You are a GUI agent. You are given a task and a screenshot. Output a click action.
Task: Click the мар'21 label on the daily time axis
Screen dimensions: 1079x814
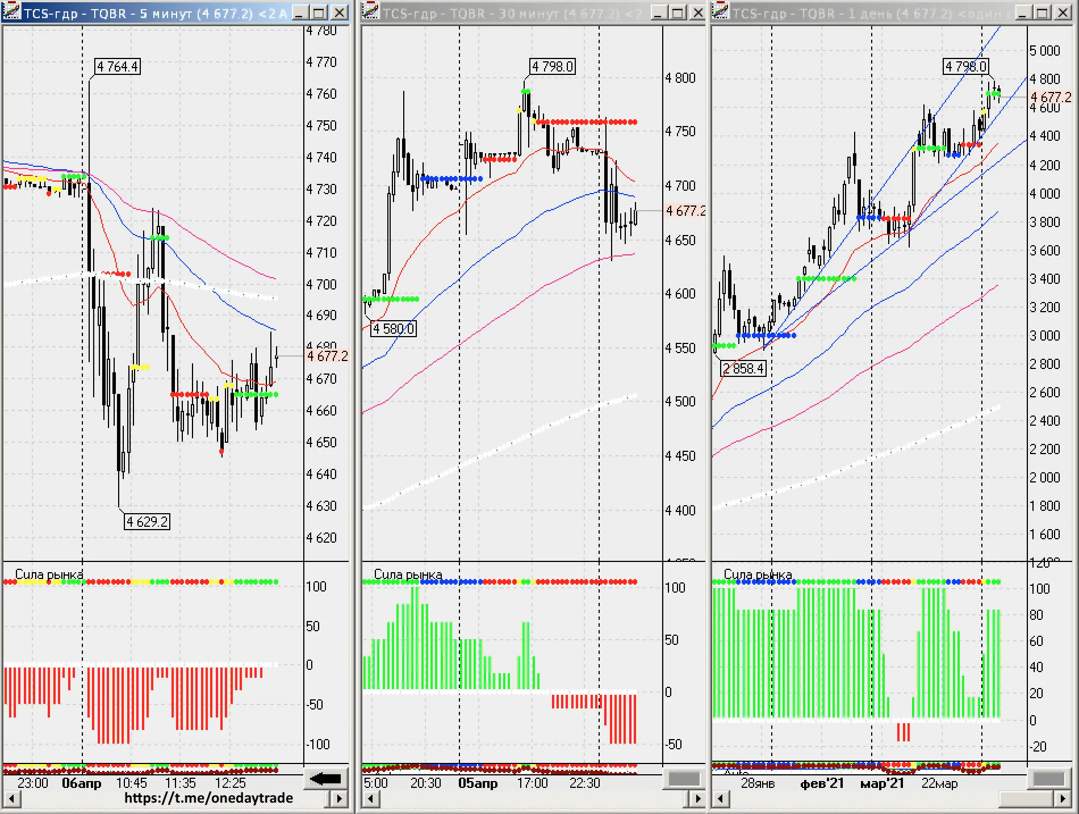tap(881, 783)
